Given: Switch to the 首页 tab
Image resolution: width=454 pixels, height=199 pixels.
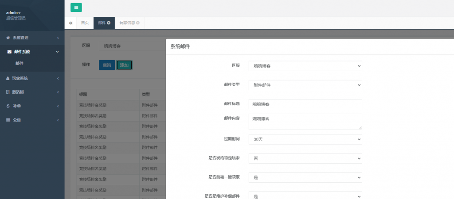Looking at the screenshot, I should (85, 23).
